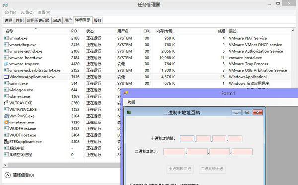Click the winlogon.exe process icon
This screenshot has width=298, height=185.
point(6,90)
